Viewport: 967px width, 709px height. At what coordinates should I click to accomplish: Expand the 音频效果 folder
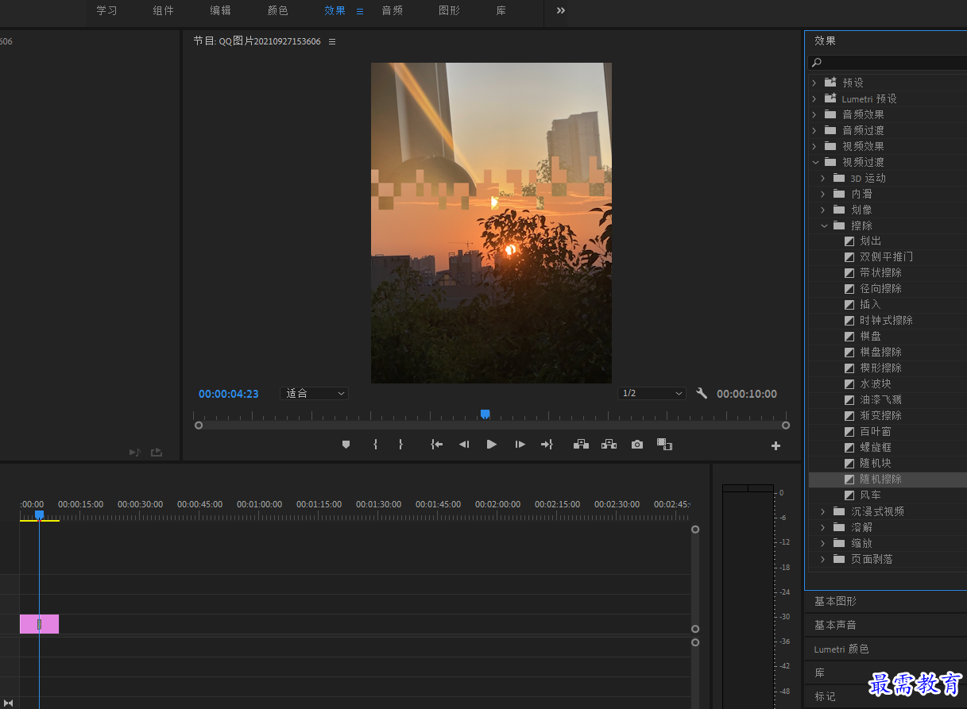(814, 114)
